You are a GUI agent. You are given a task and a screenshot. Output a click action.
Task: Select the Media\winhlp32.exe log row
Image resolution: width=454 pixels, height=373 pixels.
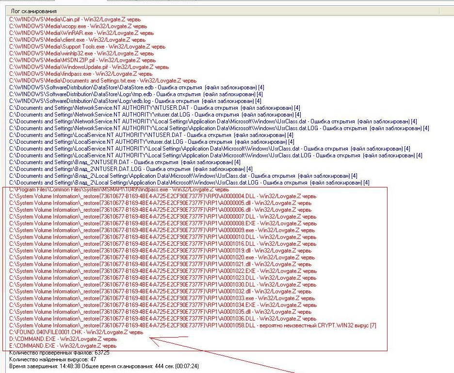pos(81,53)
